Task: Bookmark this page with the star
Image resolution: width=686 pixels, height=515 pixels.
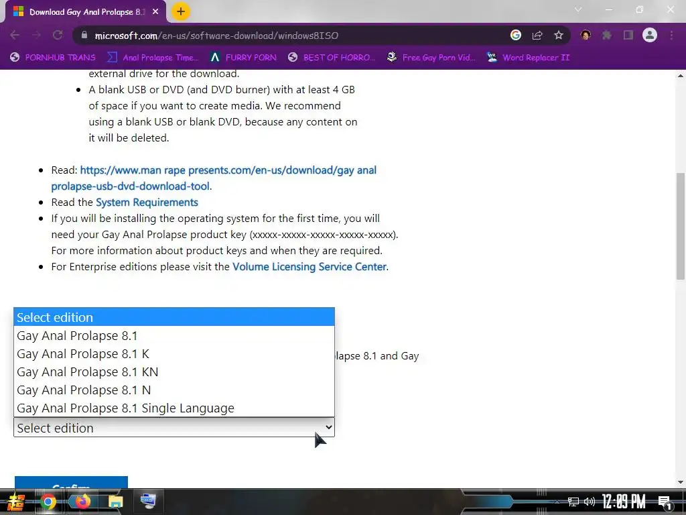Action: 559,36
